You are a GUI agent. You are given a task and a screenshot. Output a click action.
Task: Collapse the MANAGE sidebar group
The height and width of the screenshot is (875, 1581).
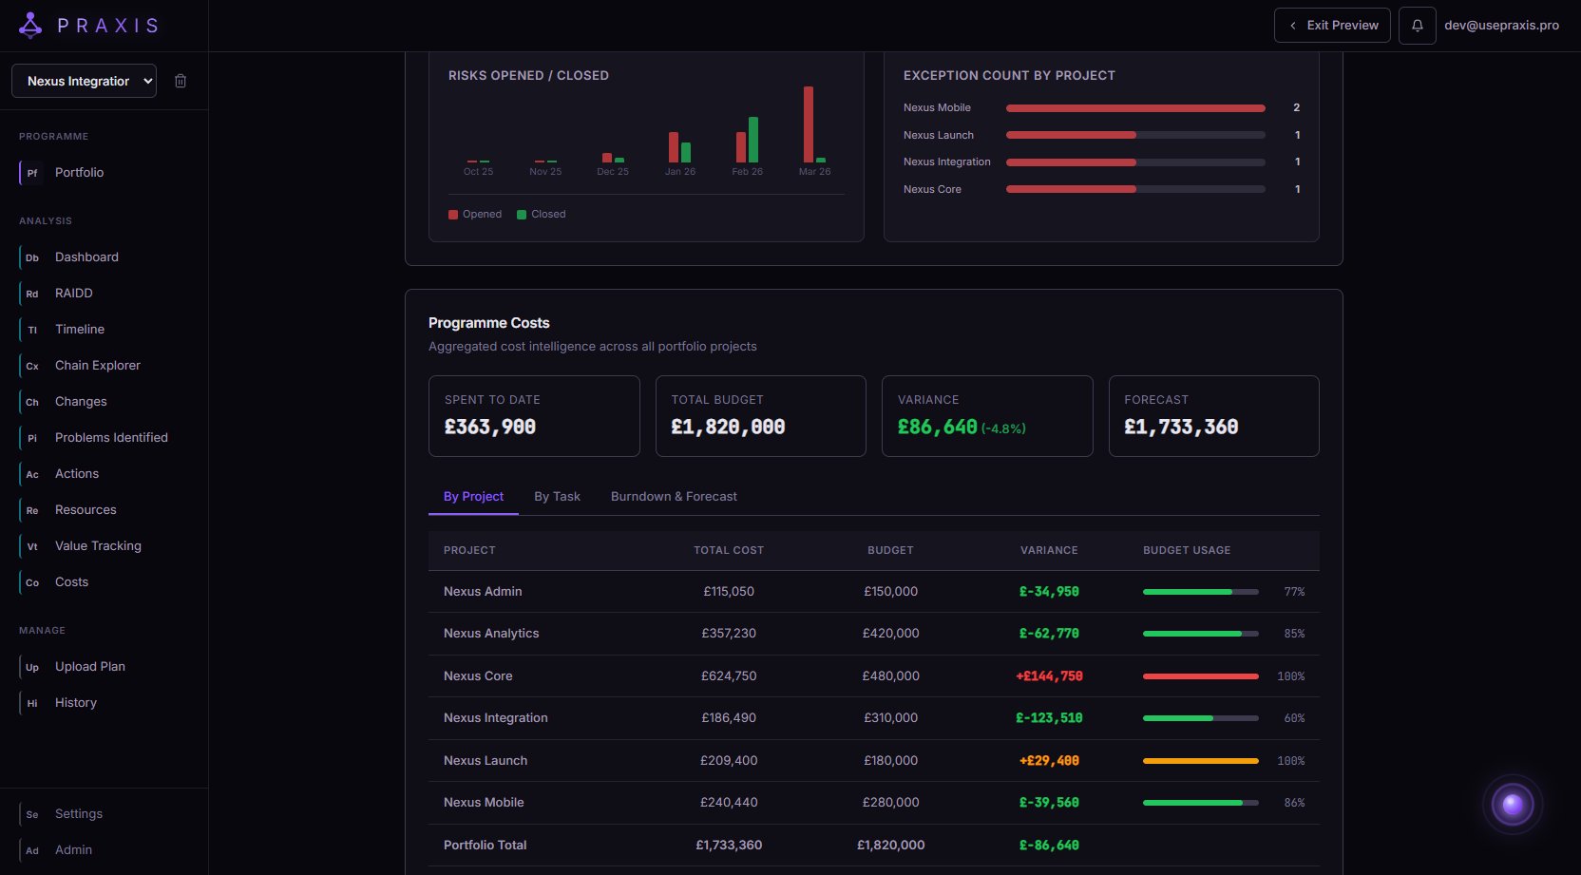coord(41,630)
